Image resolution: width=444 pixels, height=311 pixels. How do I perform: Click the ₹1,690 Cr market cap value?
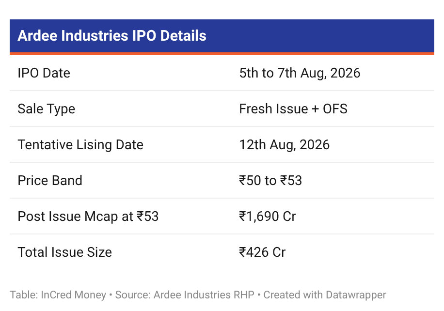coord(268,217)
